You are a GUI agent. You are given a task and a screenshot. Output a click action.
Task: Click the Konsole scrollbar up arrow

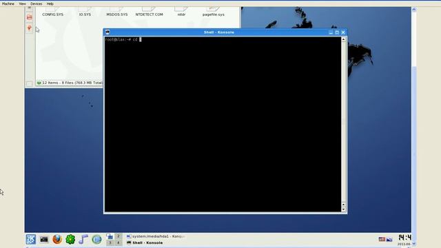coord(343,39)
